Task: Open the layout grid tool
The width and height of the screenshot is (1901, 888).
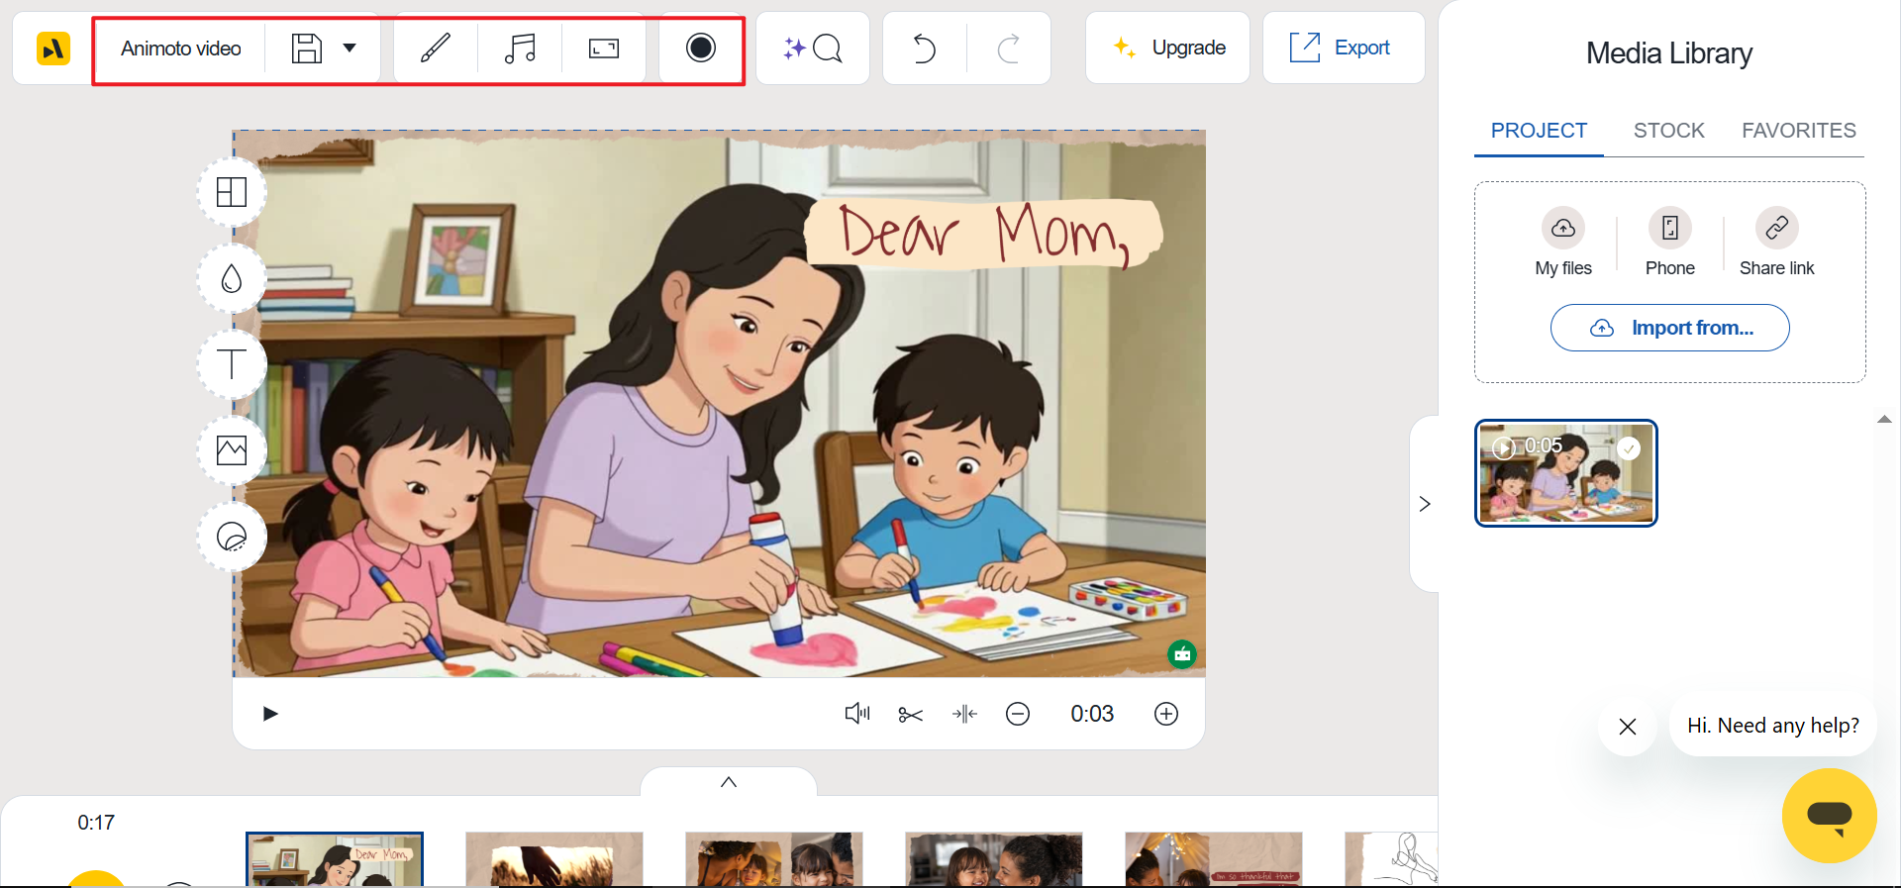Action: click(232, 192)
